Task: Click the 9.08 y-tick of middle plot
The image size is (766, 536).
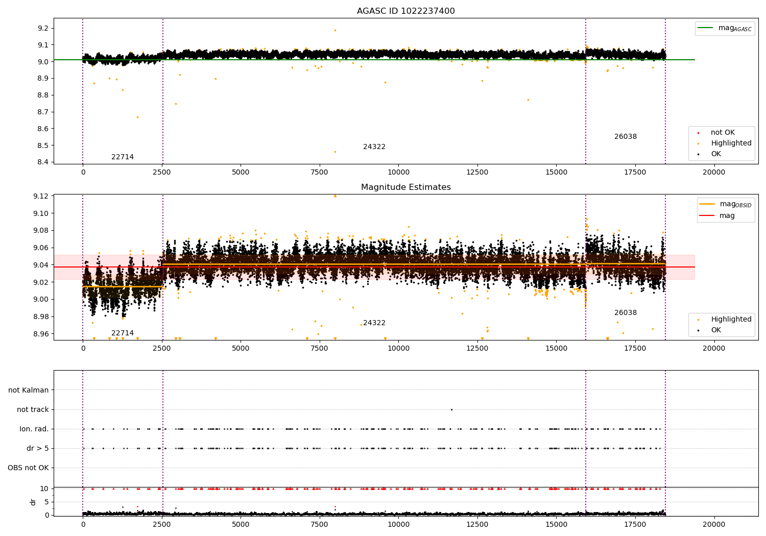Action: pos(41,231)
